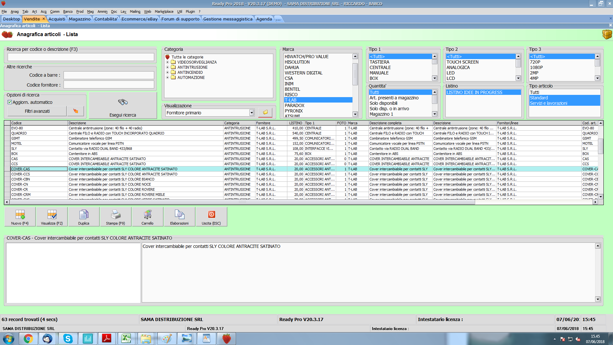Open the File menu
This screenshot has width=613, height=345.
[4, 11]
